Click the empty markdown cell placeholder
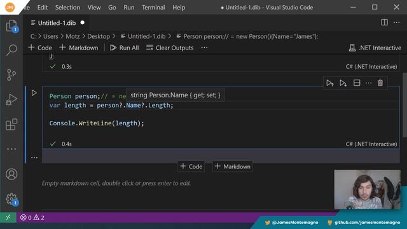 (116, 183)
